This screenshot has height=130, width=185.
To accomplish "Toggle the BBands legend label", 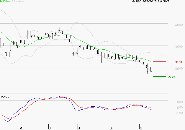I will coord(16,1).
